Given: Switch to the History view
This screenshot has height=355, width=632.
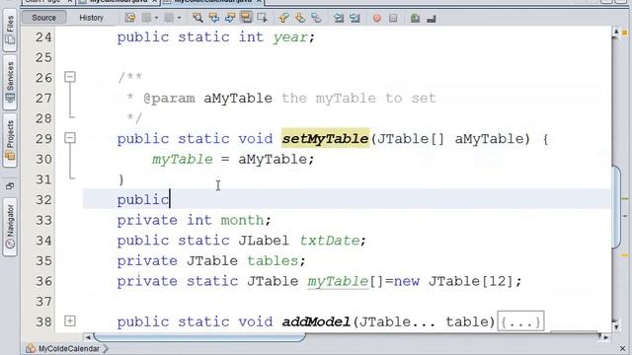Looking at the screenshot, I should (x=91, y=18).
